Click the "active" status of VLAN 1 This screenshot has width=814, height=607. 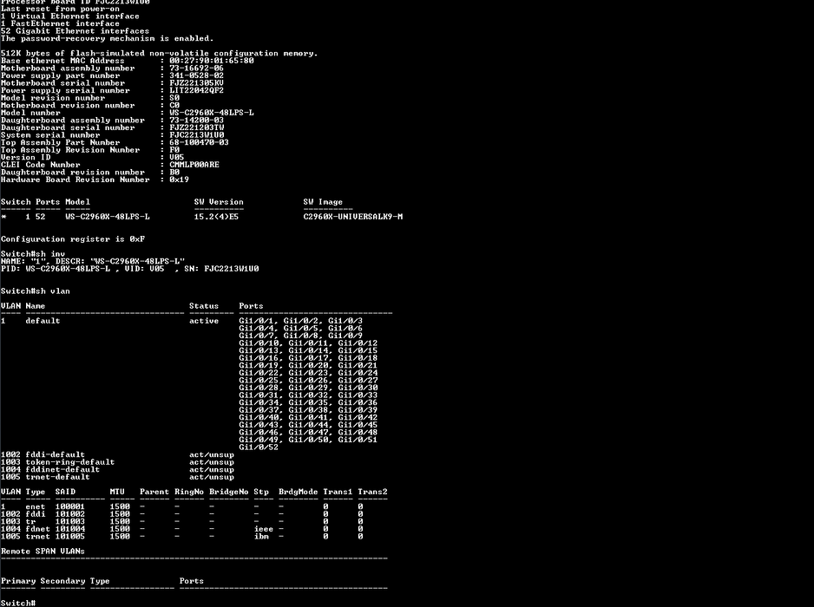204,321
